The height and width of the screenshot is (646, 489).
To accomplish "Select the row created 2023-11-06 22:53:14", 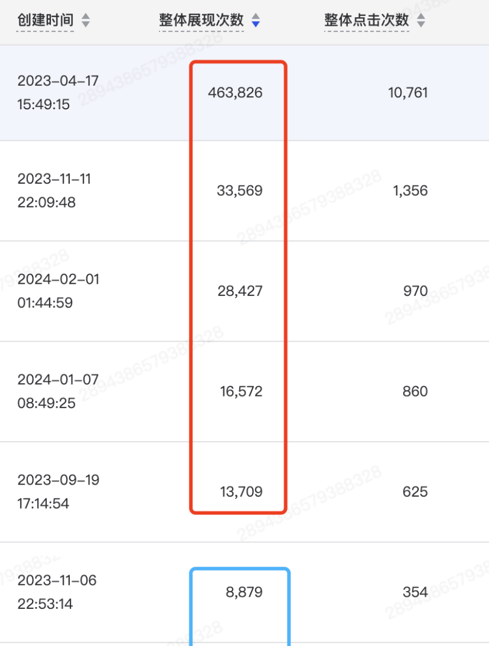I will [57, 592].
